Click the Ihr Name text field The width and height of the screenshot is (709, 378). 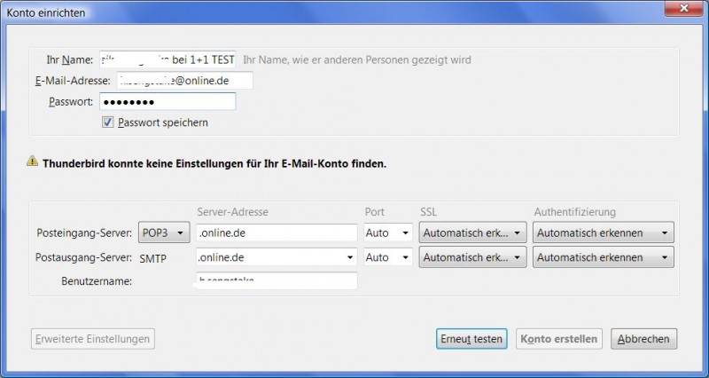tap(168, 59)
